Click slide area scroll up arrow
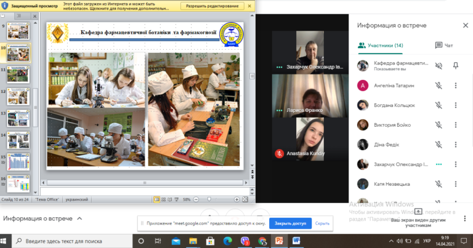This screenshot has height=248, width=473. click(252, 15)
